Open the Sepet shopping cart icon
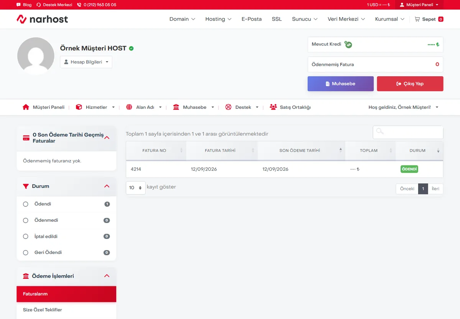460x319 pixels. [x=417, y=19]
